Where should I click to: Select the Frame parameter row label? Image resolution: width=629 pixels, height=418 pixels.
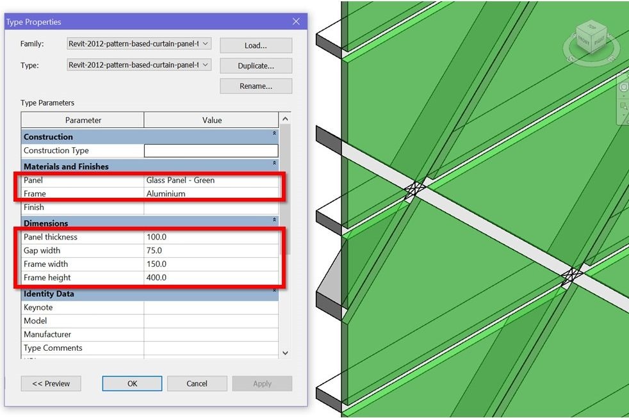pos(35,193)
